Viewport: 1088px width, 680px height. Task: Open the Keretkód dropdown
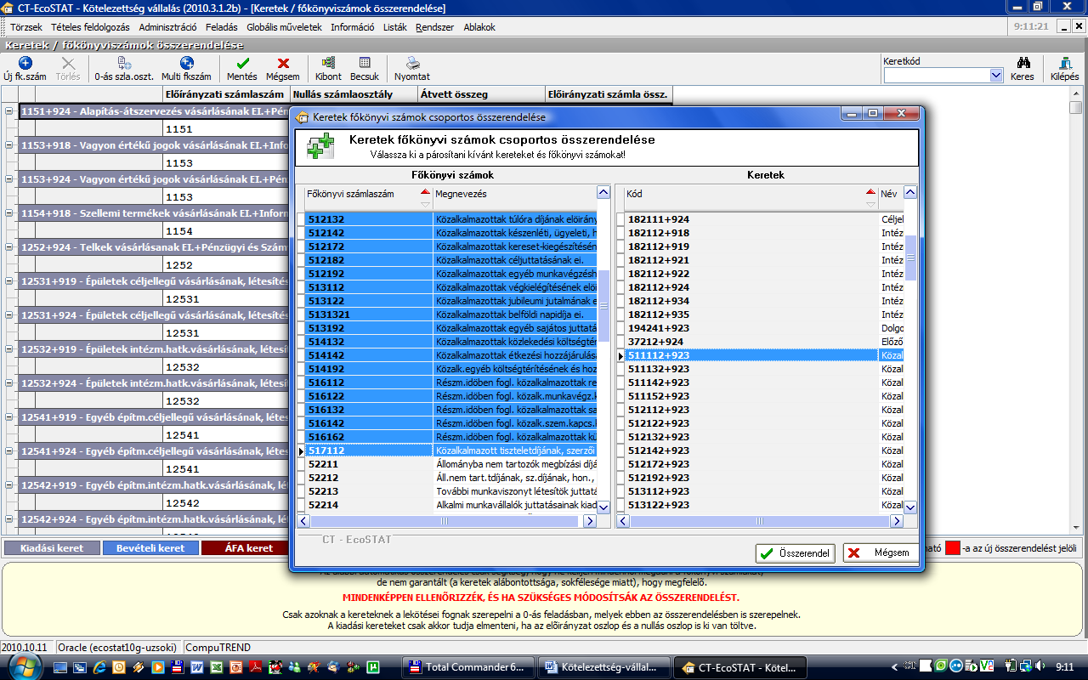click(x=996, y=76)
